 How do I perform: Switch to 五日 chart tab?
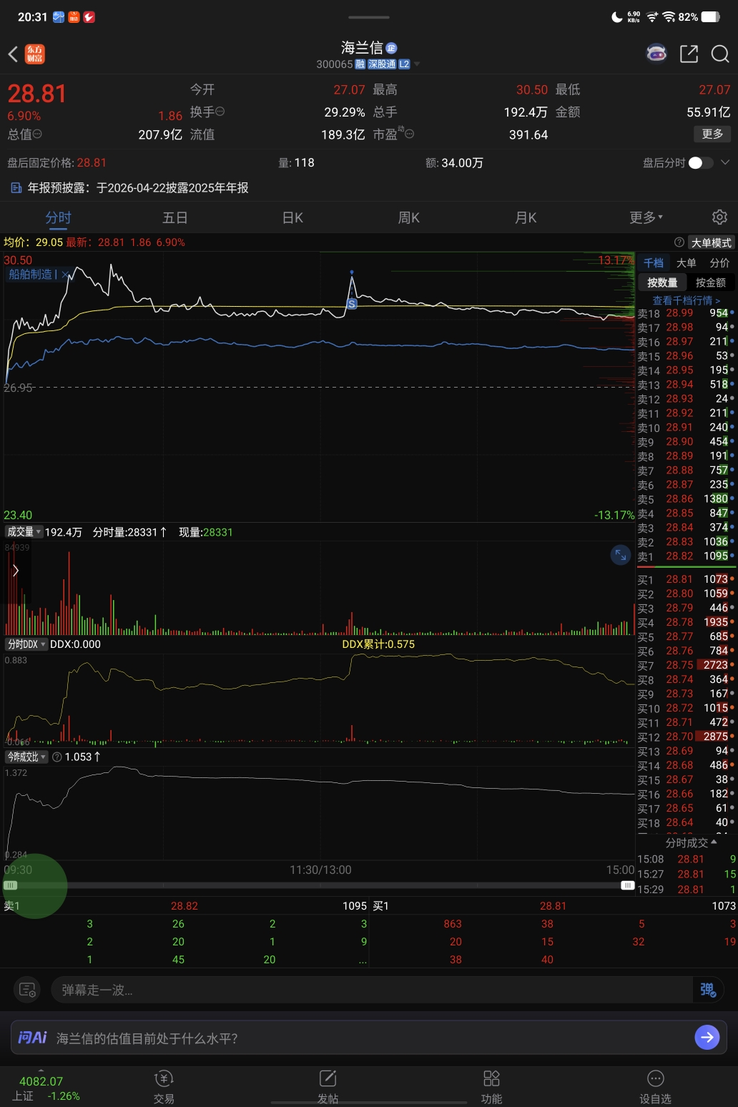pos(175,217)
